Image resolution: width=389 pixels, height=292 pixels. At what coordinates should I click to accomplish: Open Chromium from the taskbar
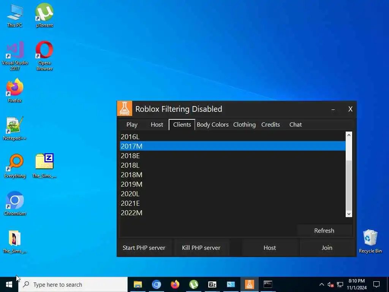(156, 284)
